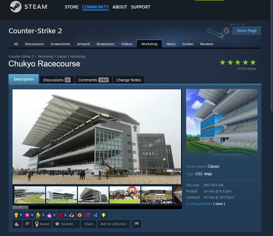Click the Counter-Strike 2 breadcrumb link
Screen dimensions: 273x236
click(21, 57)
